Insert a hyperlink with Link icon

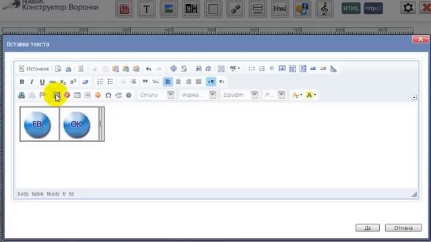point(22,95)
